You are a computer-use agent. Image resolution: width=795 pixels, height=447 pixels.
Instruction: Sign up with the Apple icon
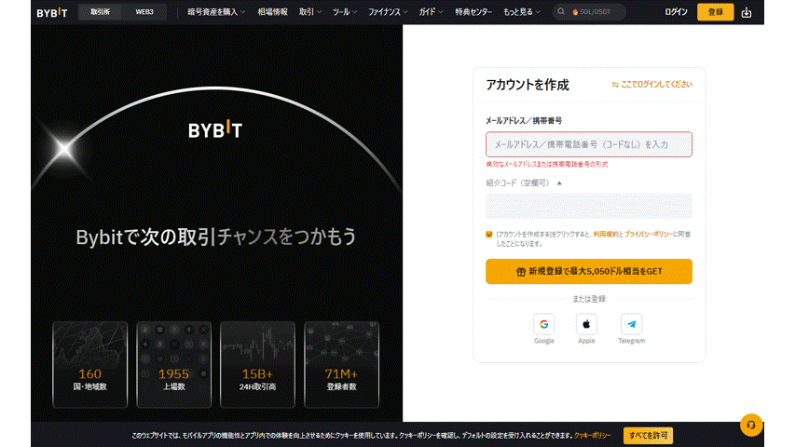click(x=586, y=324)
